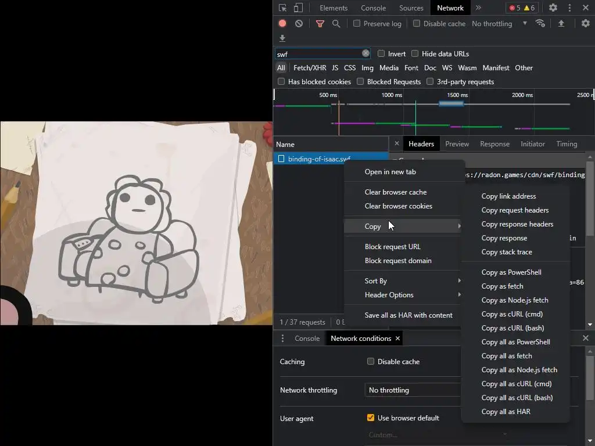Image resolution: width=595 pixels, height=446 pixels.
Task: Check the Invert filter checkbox
Action: [381, 53]
